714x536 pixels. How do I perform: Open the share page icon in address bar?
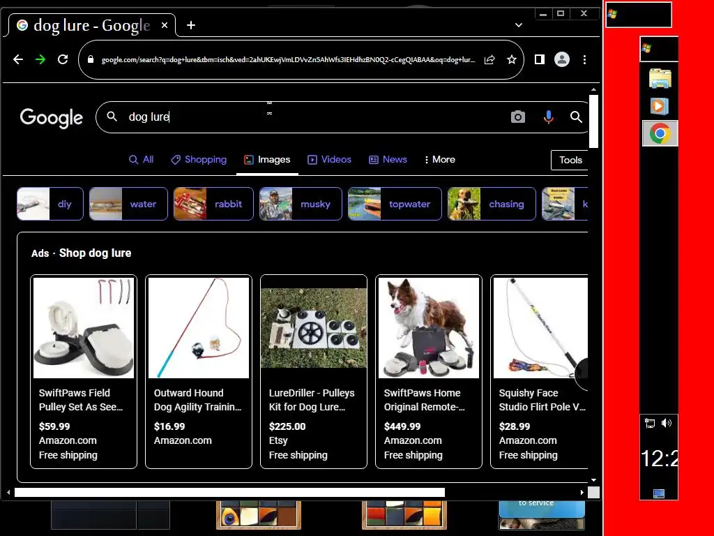pos(489,60)
